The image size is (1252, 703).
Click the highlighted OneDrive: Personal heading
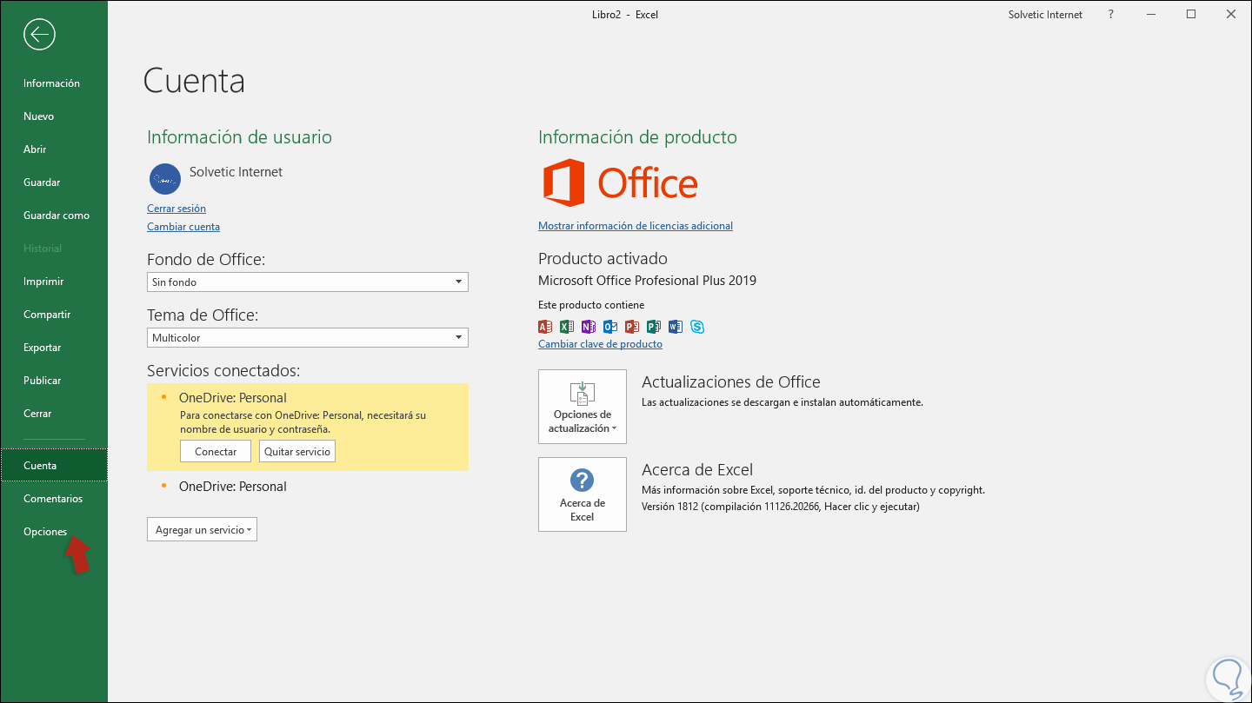pos(233,398)
